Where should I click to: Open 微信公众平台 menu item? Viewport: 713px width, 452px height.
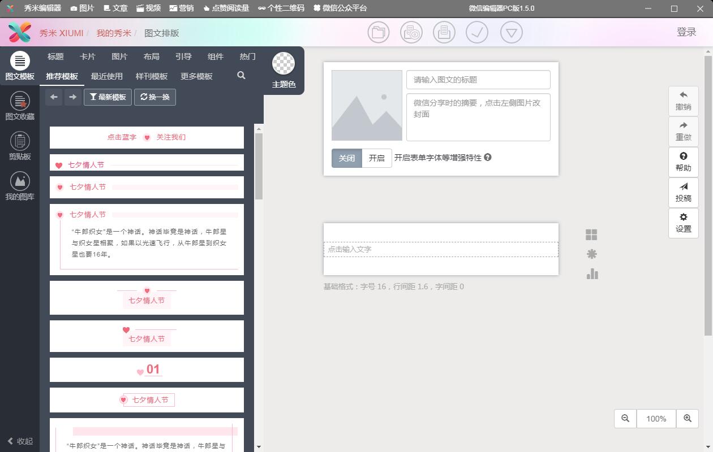[x=340, y=8]
